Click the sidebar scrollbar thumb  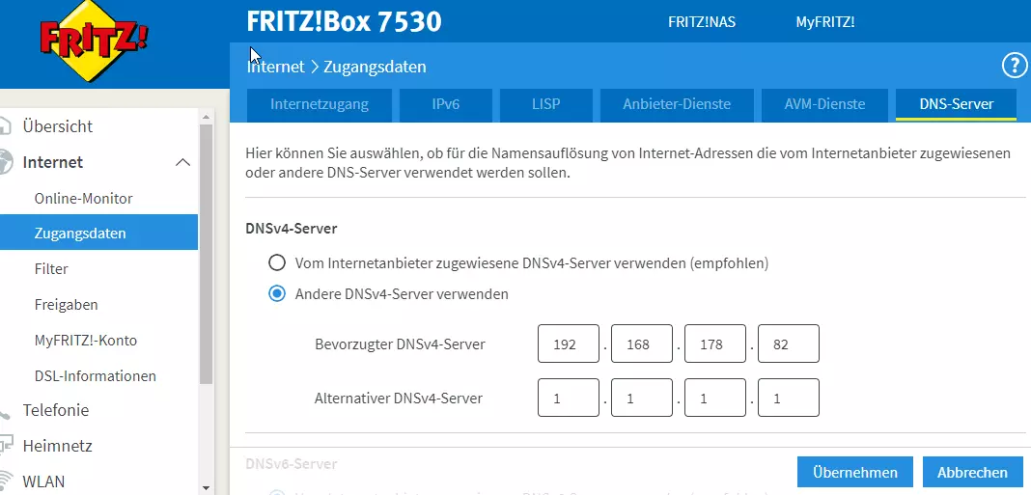[x=206, y=253]
